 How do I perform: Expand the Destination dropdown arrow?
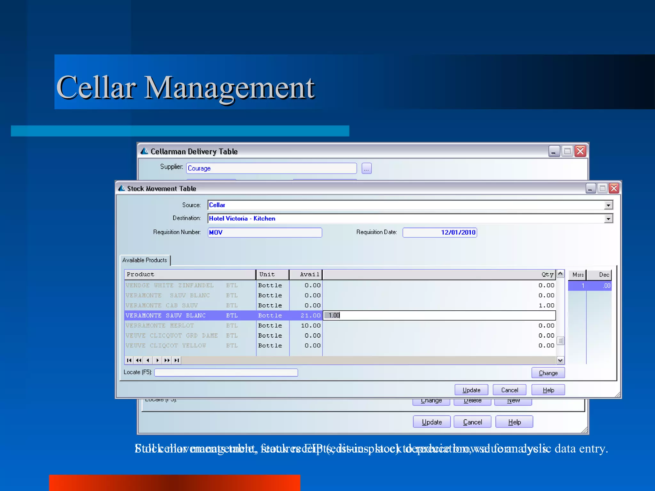click(608, 218)
